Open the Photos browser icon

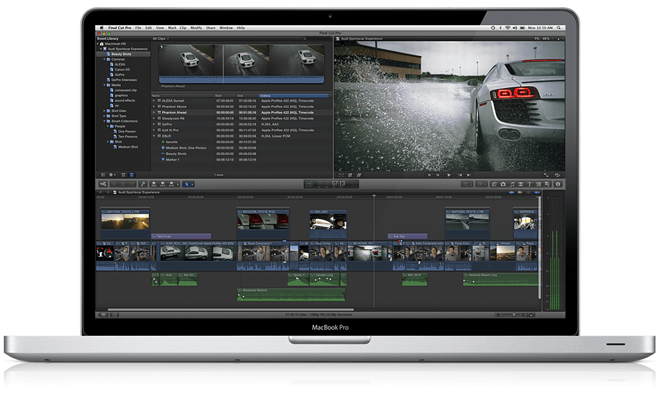point(503,184)
